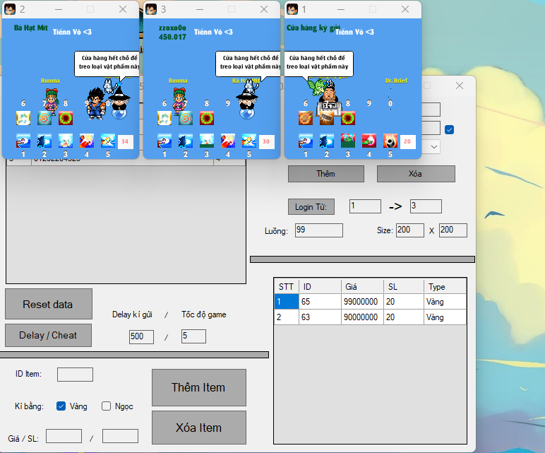Click the Bunma character in game window 2
545x453 pixels.
point(50,98)
